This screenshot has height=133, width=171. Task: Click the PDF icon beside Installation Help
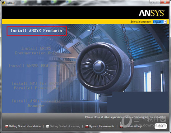(121, 126)
